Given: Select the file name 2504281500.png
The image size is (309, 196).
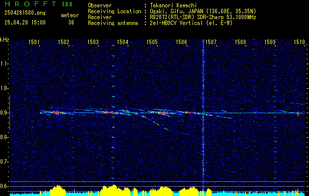Looking at the screenshot, I should 25,13.
